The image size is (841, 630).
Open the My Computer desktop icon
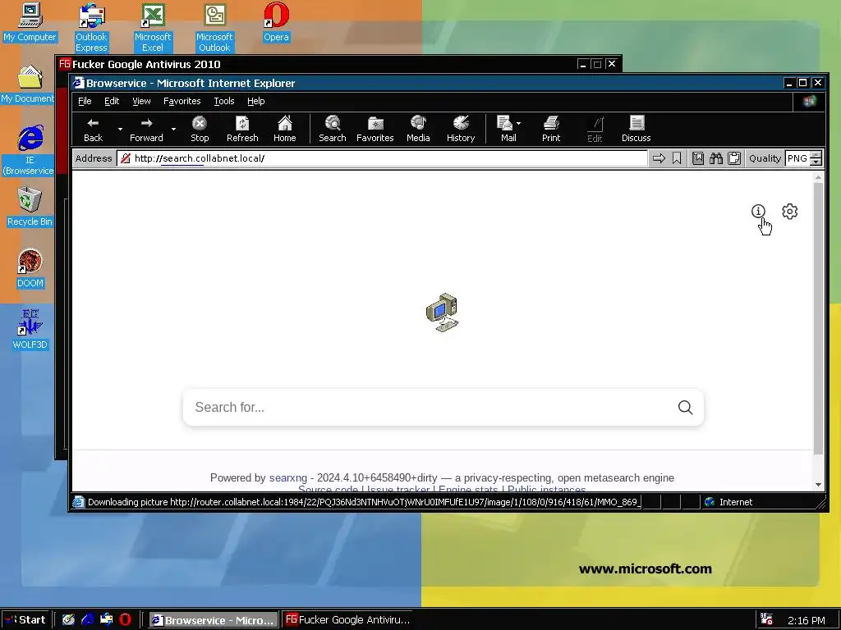30,22
